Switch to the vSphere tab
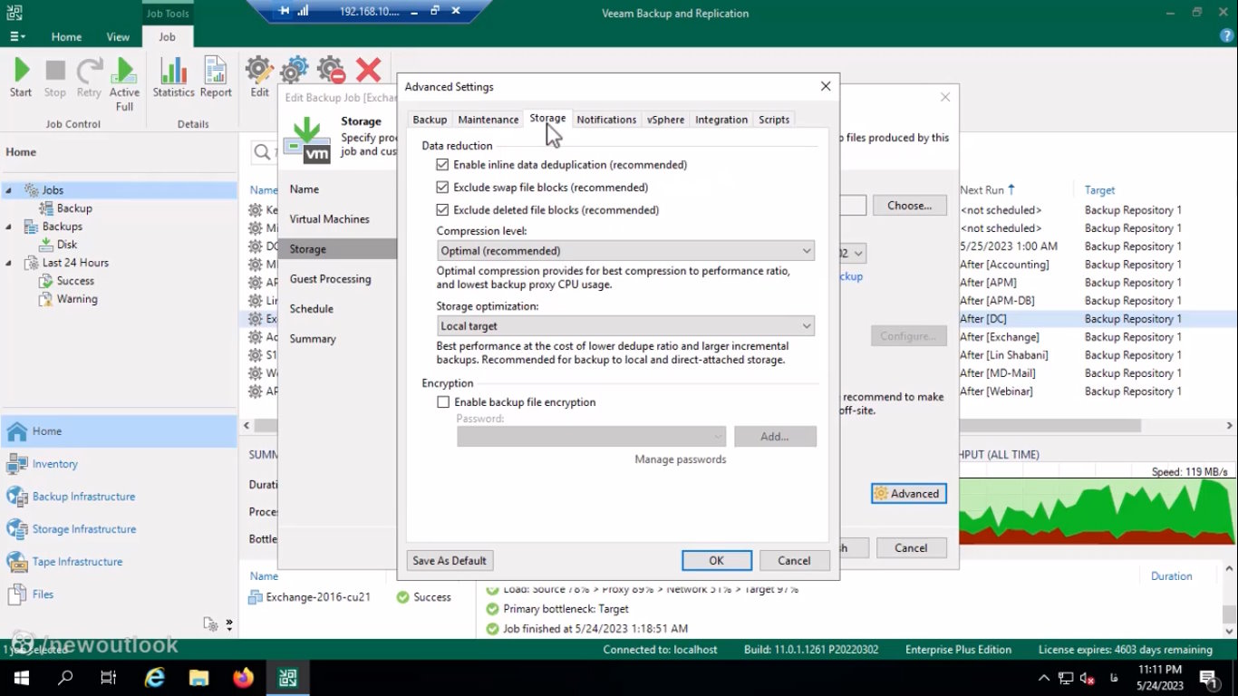 pos(666,120)
